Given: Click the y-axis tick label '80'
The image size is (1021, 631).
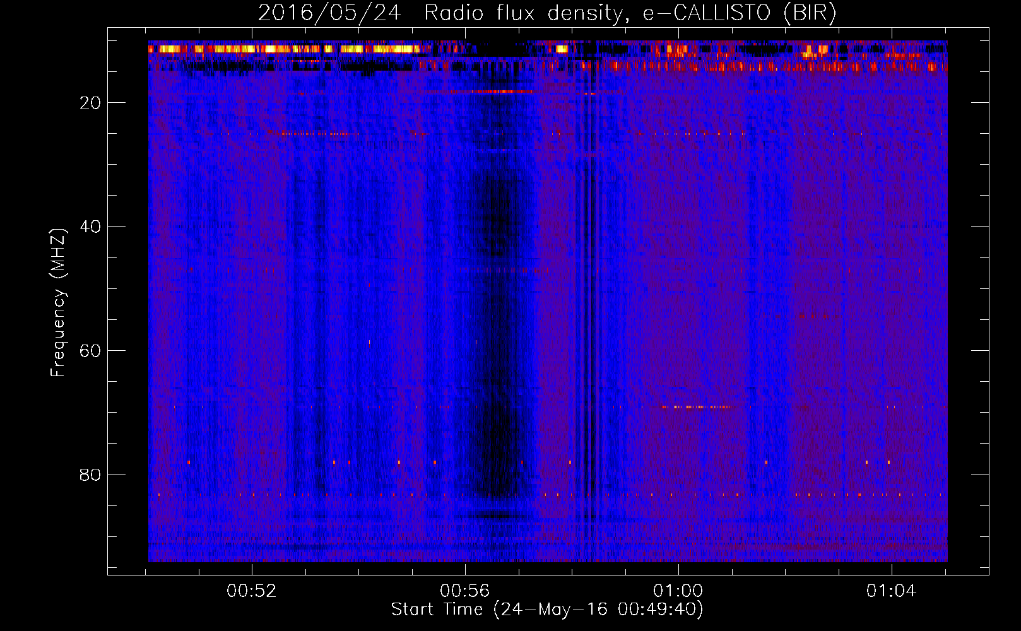Looking at the screenshot, I should [90, 475].
